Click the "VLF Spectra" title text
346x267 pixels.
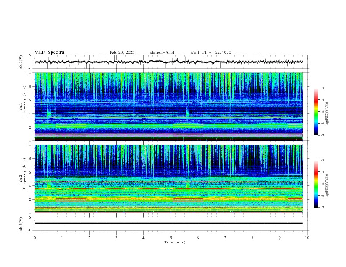point(49,52)
